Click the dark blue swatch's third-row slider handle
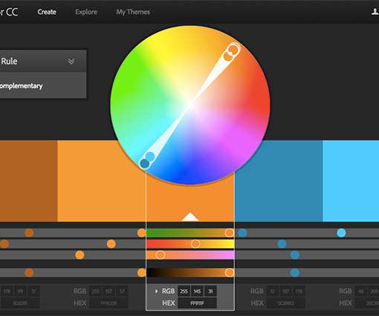 pyautogui.click(x=295, y=255)
